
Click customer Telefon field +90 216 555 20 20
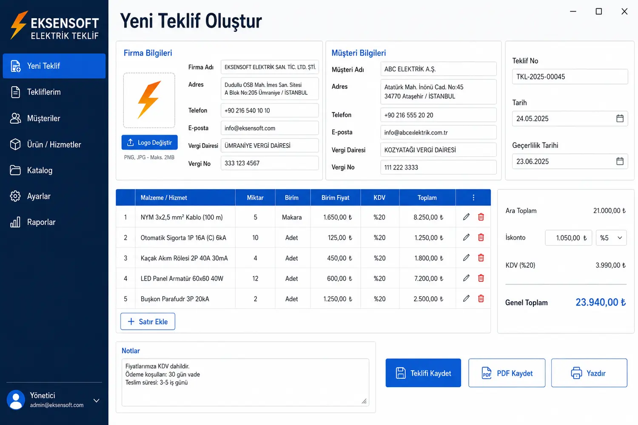coord(439,115)
